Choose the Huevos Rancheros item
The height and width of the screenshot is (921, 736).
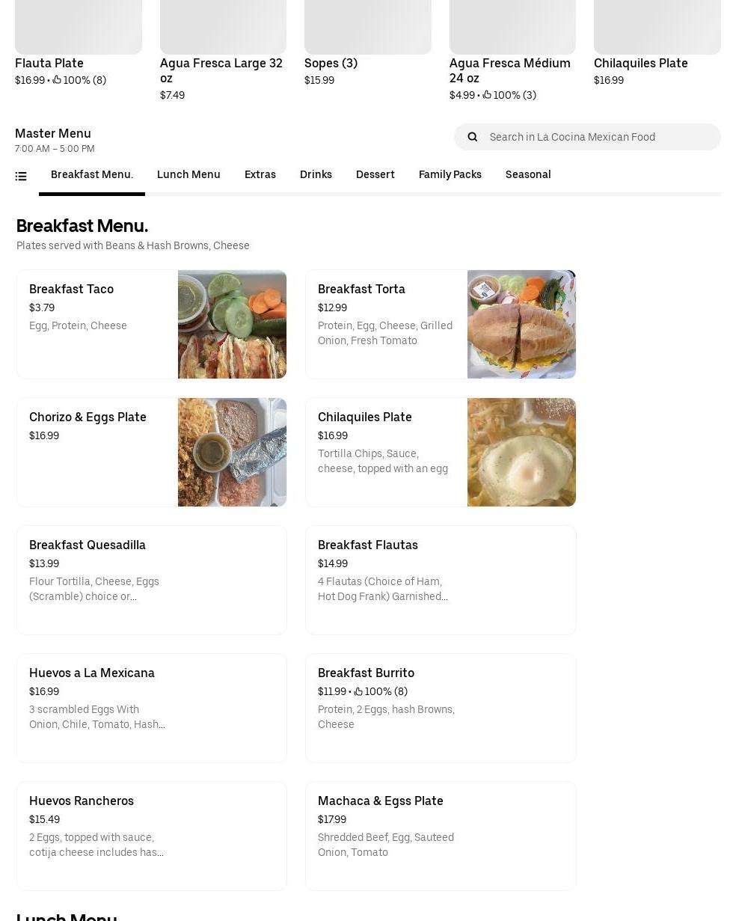tap(152, 836)
